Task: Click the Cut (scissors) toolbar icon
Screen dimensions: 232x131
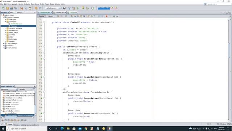Action: click(x=22, y=8)
